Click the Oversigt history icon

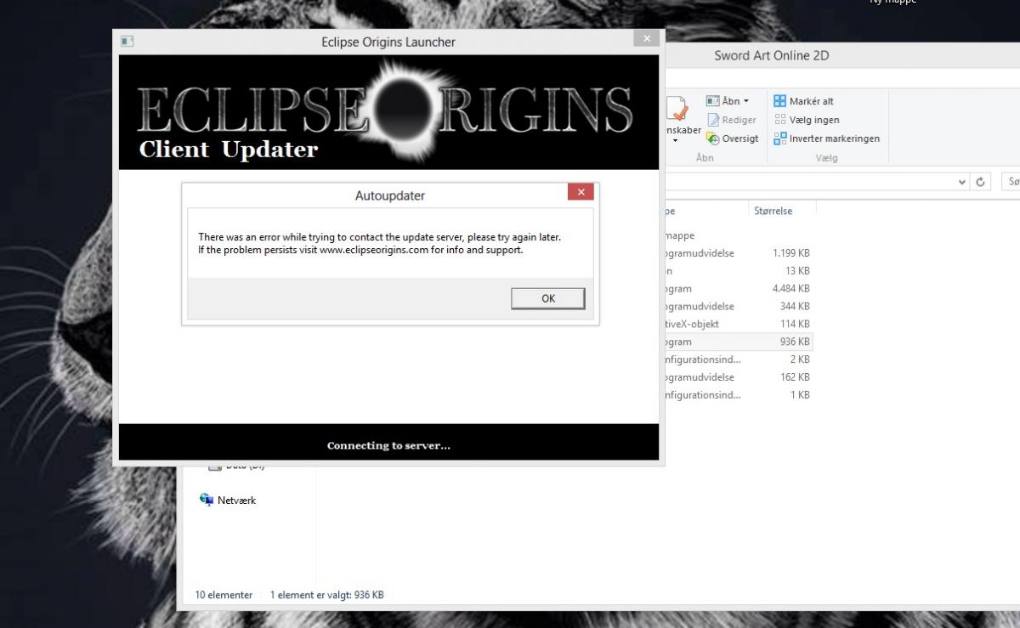[712, 139]
